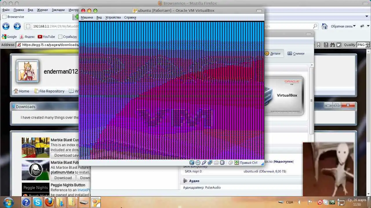Open Firefox Файл menu
This screenshot has height=208, width=371.
point(6,10)
